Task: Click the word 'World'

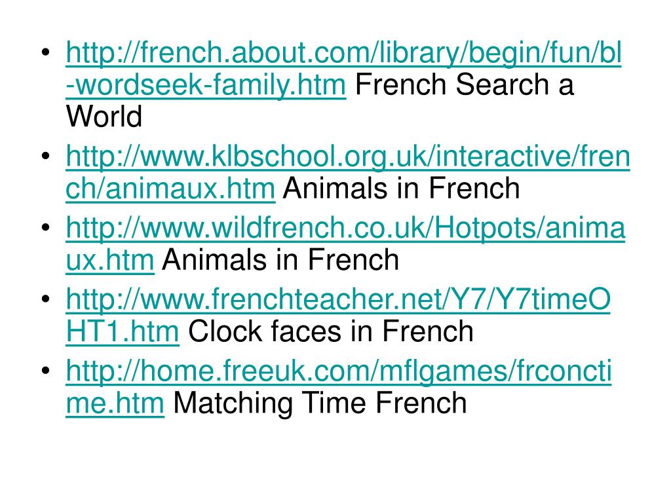Action: 104,117
